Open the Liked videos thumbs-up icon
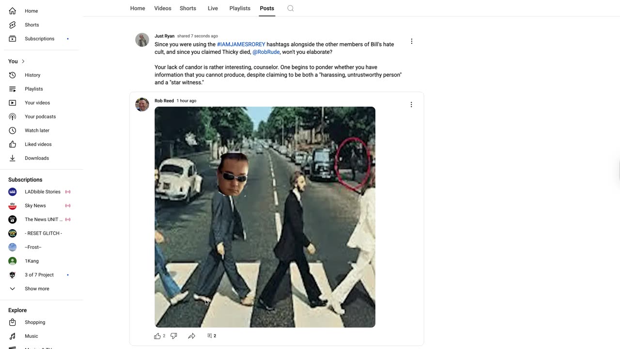The width and height of the screenshot is (620, 349). coord(13,144)
